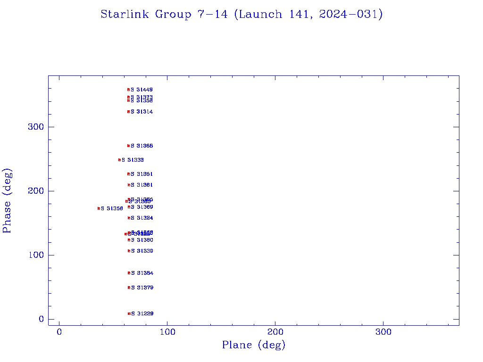The height and width of the screenshot is (362, 483).
Task: Click the Plane axis tick label 100
Action: (x=167, y=332)
